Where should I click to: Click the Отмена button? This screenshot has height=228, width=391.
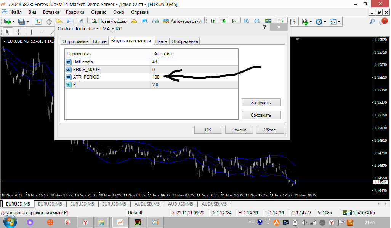click(x=239, y=130)
